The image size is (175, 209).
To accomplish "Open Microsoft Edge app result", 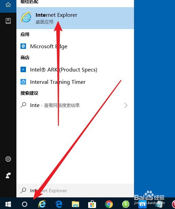I will point(75,47).
